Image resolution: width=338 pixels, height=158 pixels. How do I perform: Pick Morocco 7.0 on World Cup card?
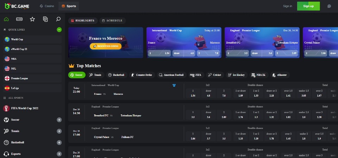(x=208, y=53)
